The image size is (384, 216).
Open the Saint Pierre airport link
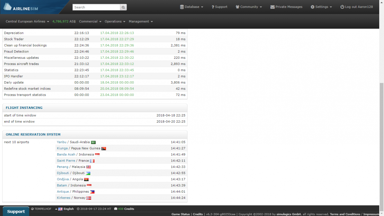pos(66,161)
